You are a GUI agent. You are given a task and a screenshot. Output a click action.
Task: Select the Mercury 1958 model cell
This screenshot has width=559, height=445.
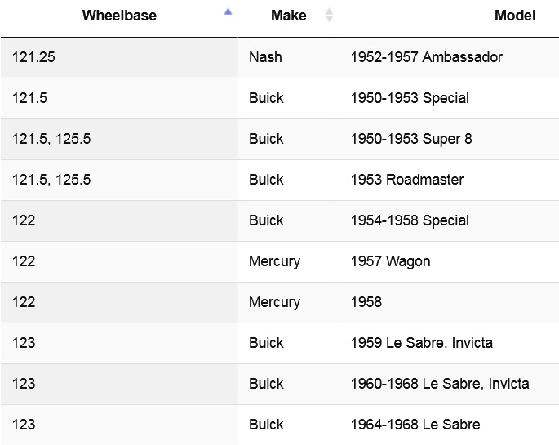point(366,302)
